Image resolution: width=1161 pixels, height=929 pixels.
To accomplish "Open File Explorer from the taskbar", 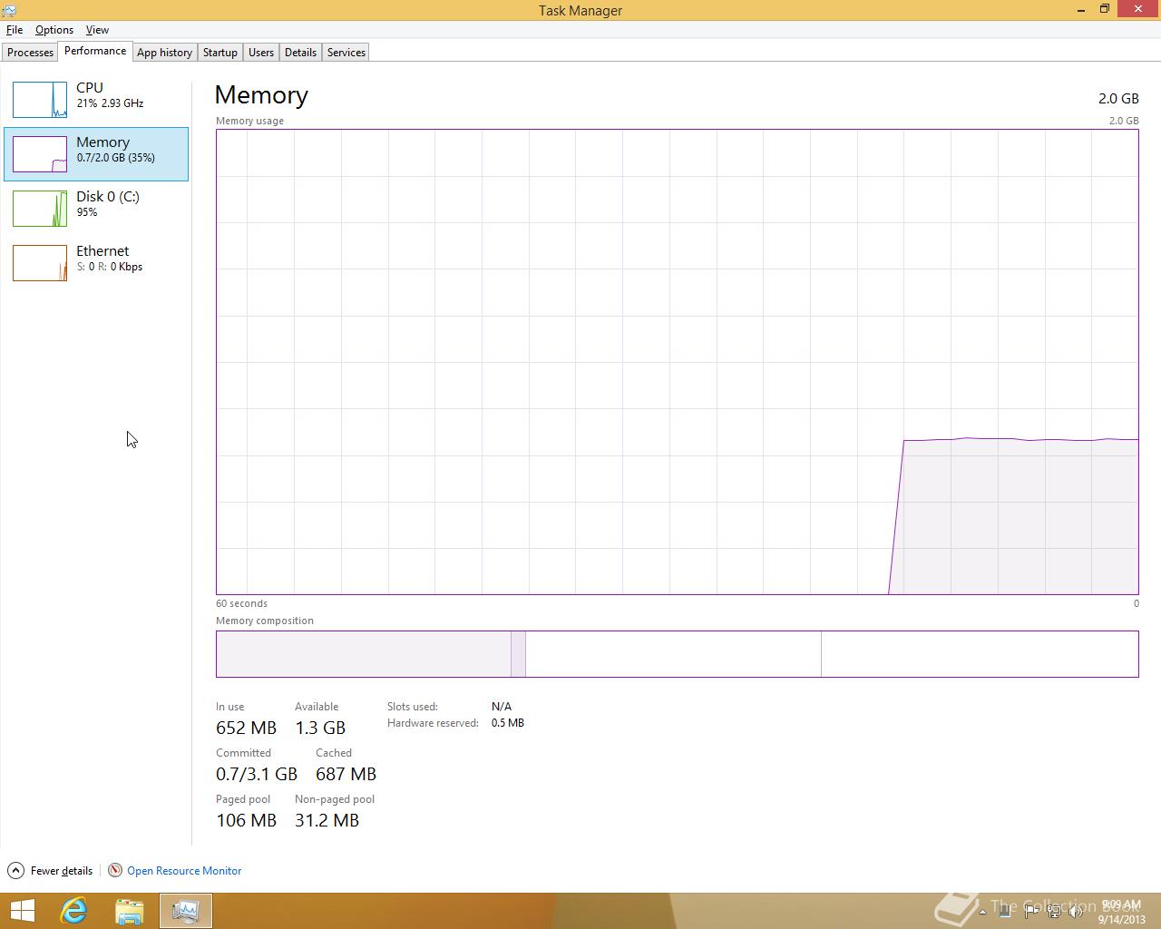I will (x=130, y=911).
